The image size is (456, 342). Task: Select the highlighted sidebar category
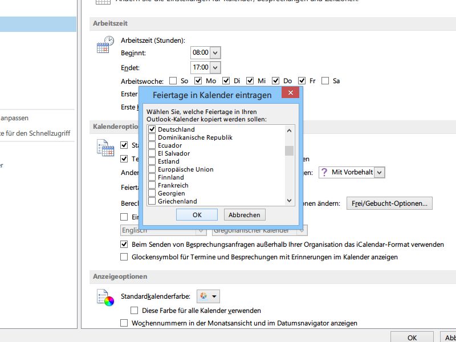[x=38, y=24]
